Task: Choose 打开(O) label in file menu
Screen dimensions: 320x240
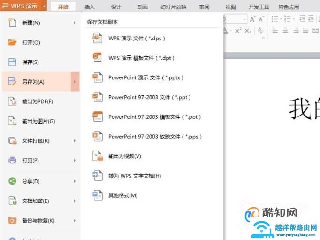Action: click(31, 42)
